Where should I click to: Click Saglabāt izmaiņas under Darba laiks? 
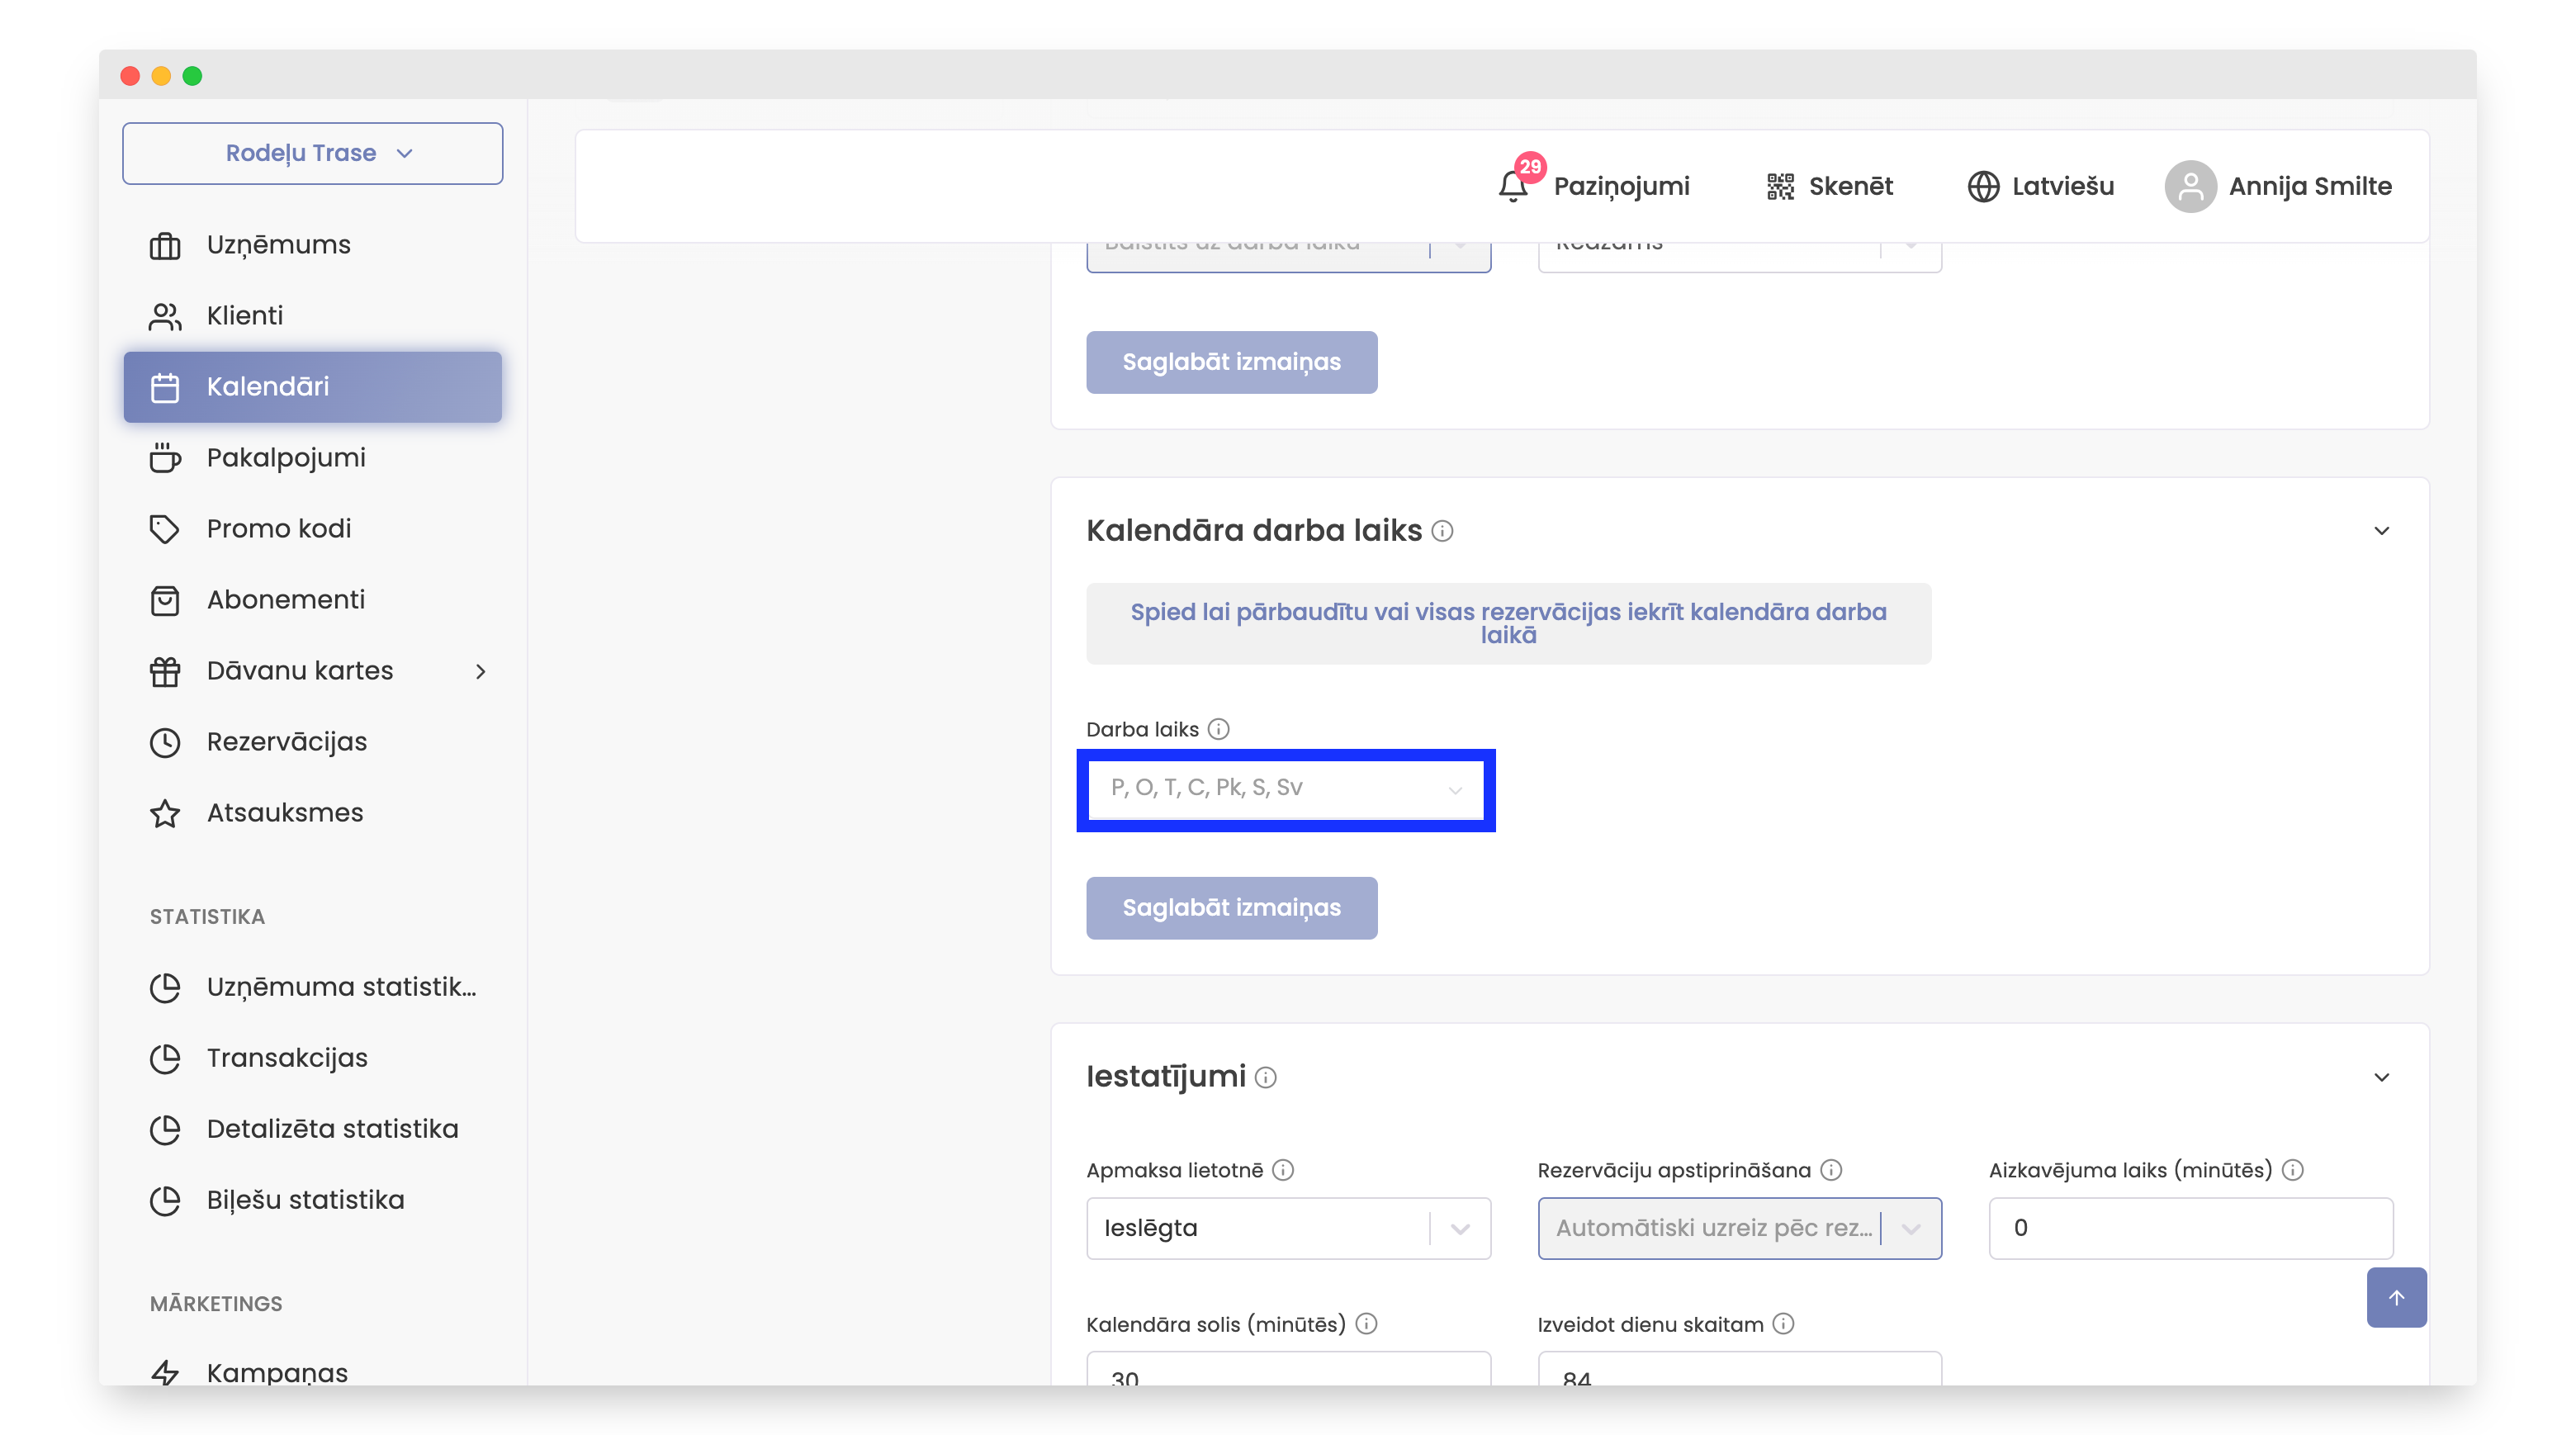(1231, 908)
